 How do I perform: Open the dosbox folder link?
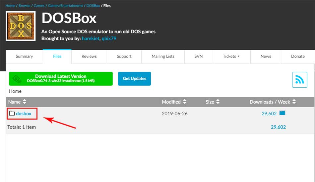[24, 114]
